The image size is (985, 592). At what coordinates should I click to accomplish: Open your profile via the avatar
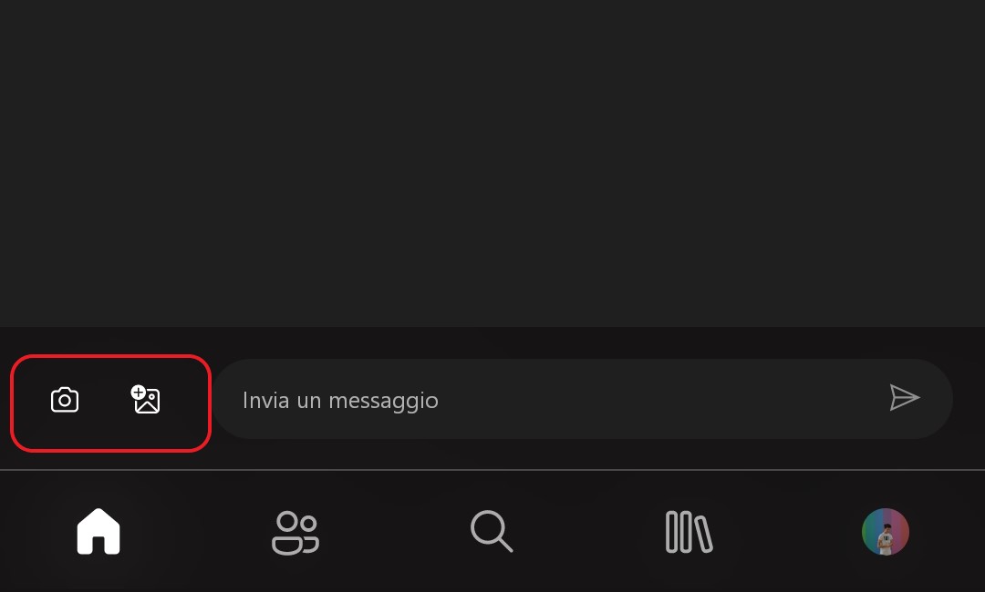tap(885, 532)
